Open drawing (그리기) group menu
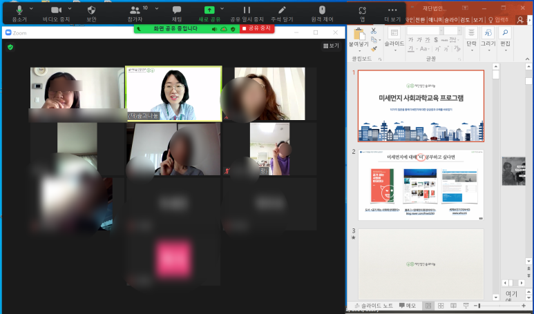534x314 pixels. [488, 40]
